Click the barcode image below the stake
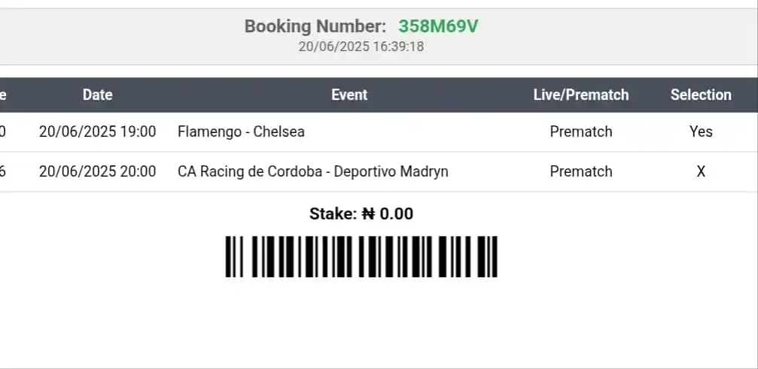This screenshot has height=369, width=758. (361, 257)
